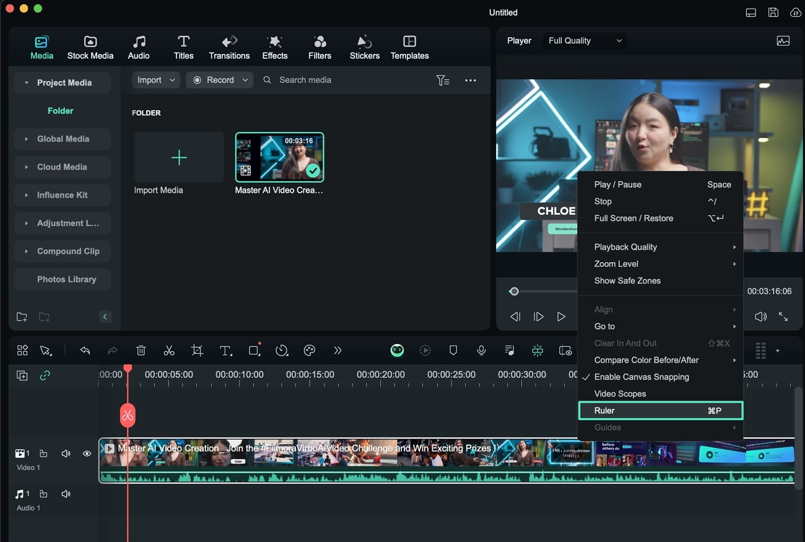
Task: Open the media filter and sort options
Action: (443, 80)
